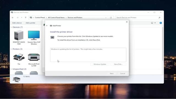Click Add a printer in toolbar
This screenshot has width=176, height=99.
click(x=31, y=23)
